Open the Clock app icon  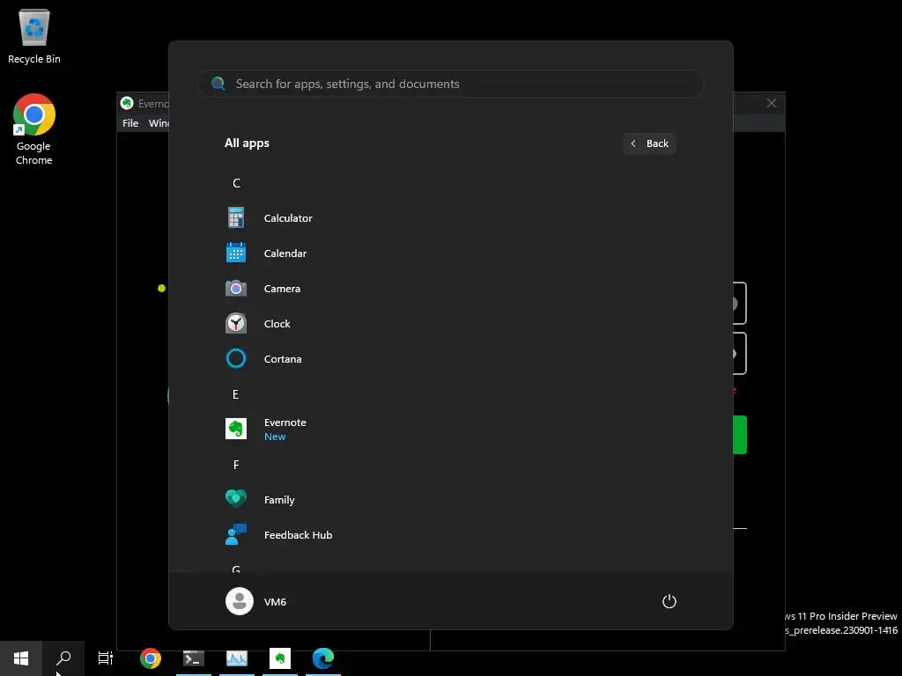pos(236,324)
